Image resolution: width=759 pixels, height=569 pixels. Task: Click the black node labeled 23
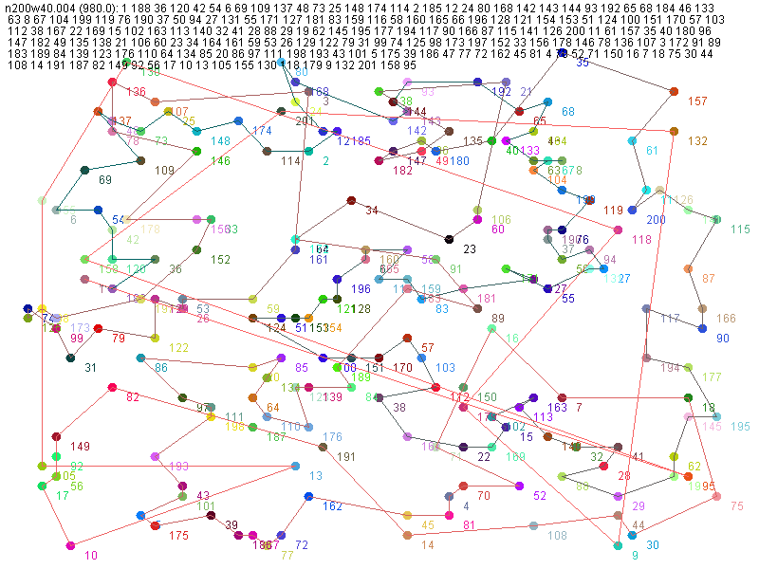[449, 237]
